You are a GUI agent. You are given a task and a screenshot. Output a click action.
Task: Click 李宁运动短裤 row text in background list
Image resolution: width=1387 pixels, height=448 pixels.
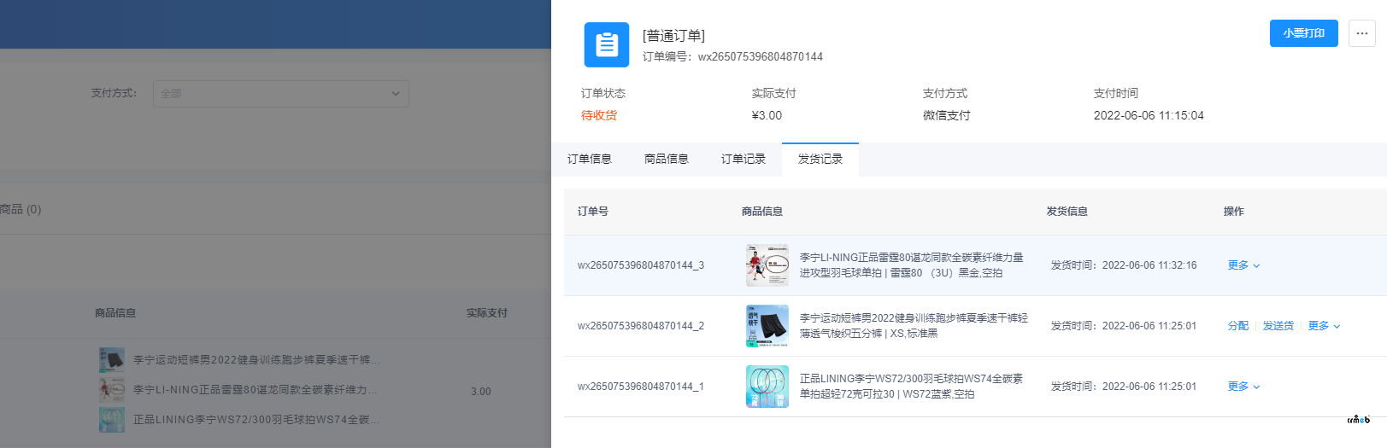pos(256,360)
